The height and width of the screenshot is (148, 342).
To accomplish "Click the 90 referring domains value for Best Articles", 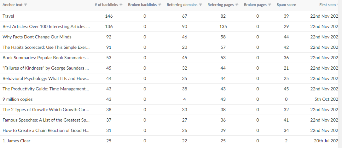I will coord(184,27).
